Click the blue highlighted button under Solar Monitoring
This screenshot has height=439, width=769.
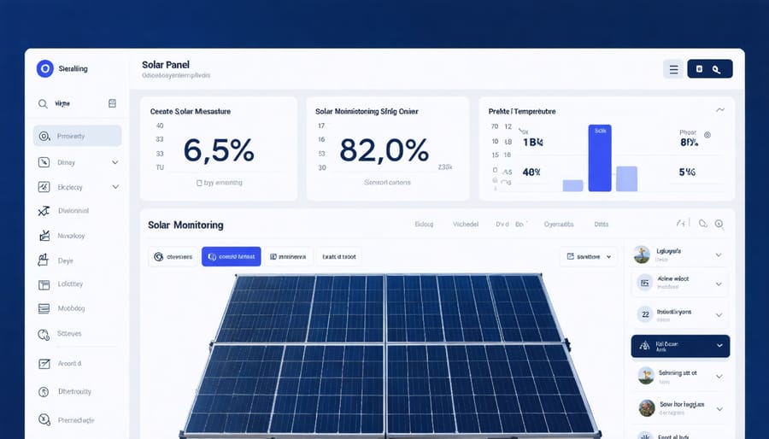coord(231,256)
